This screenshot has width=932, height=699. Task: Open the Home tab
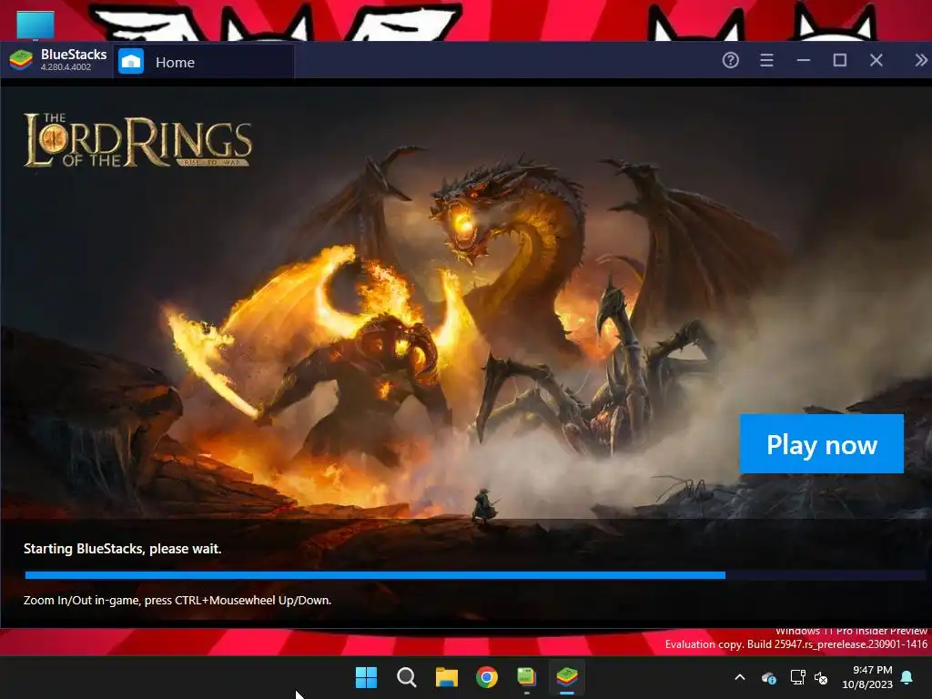tap(204, 62)
